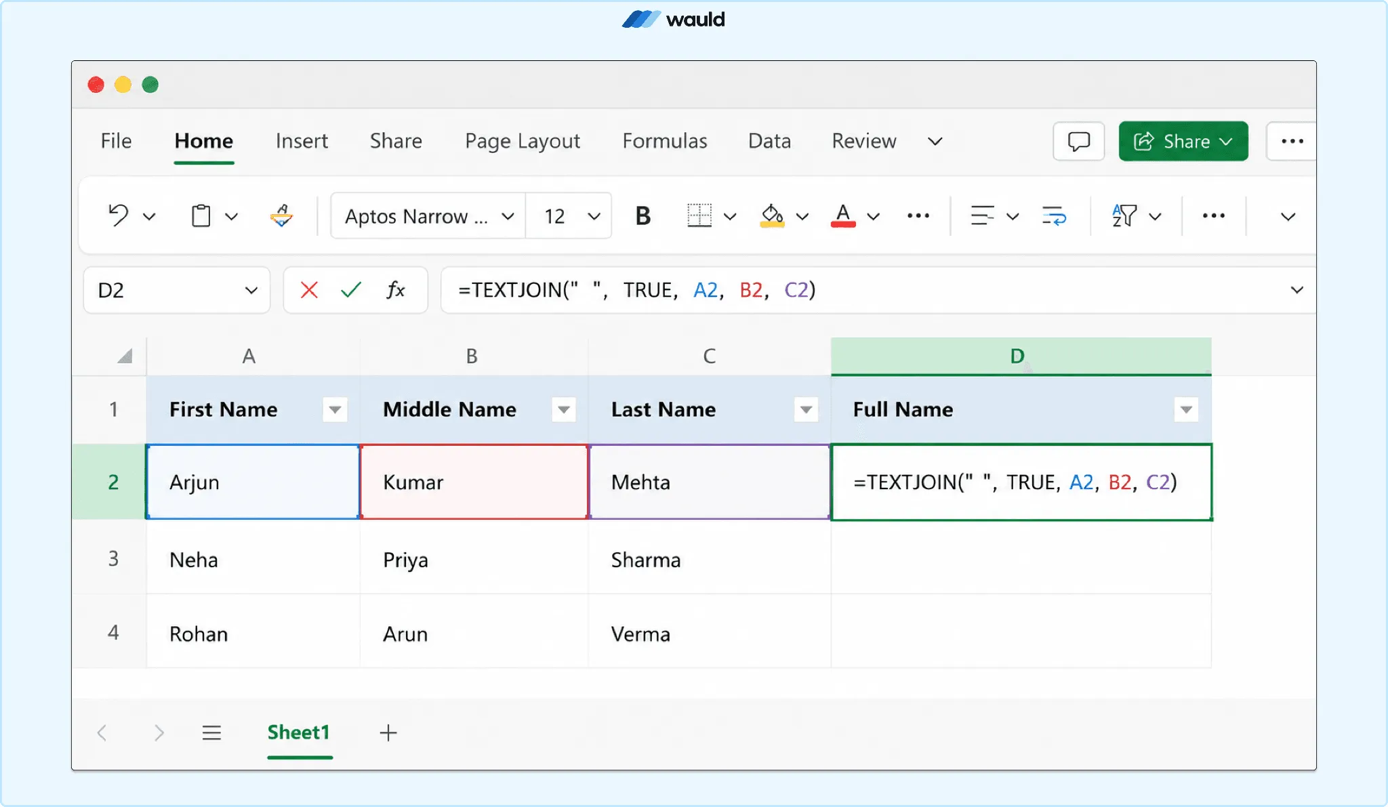Screen dimensions: 1388x807
Task: Expand the Paste options arrow
Action: tap(231, 217)
